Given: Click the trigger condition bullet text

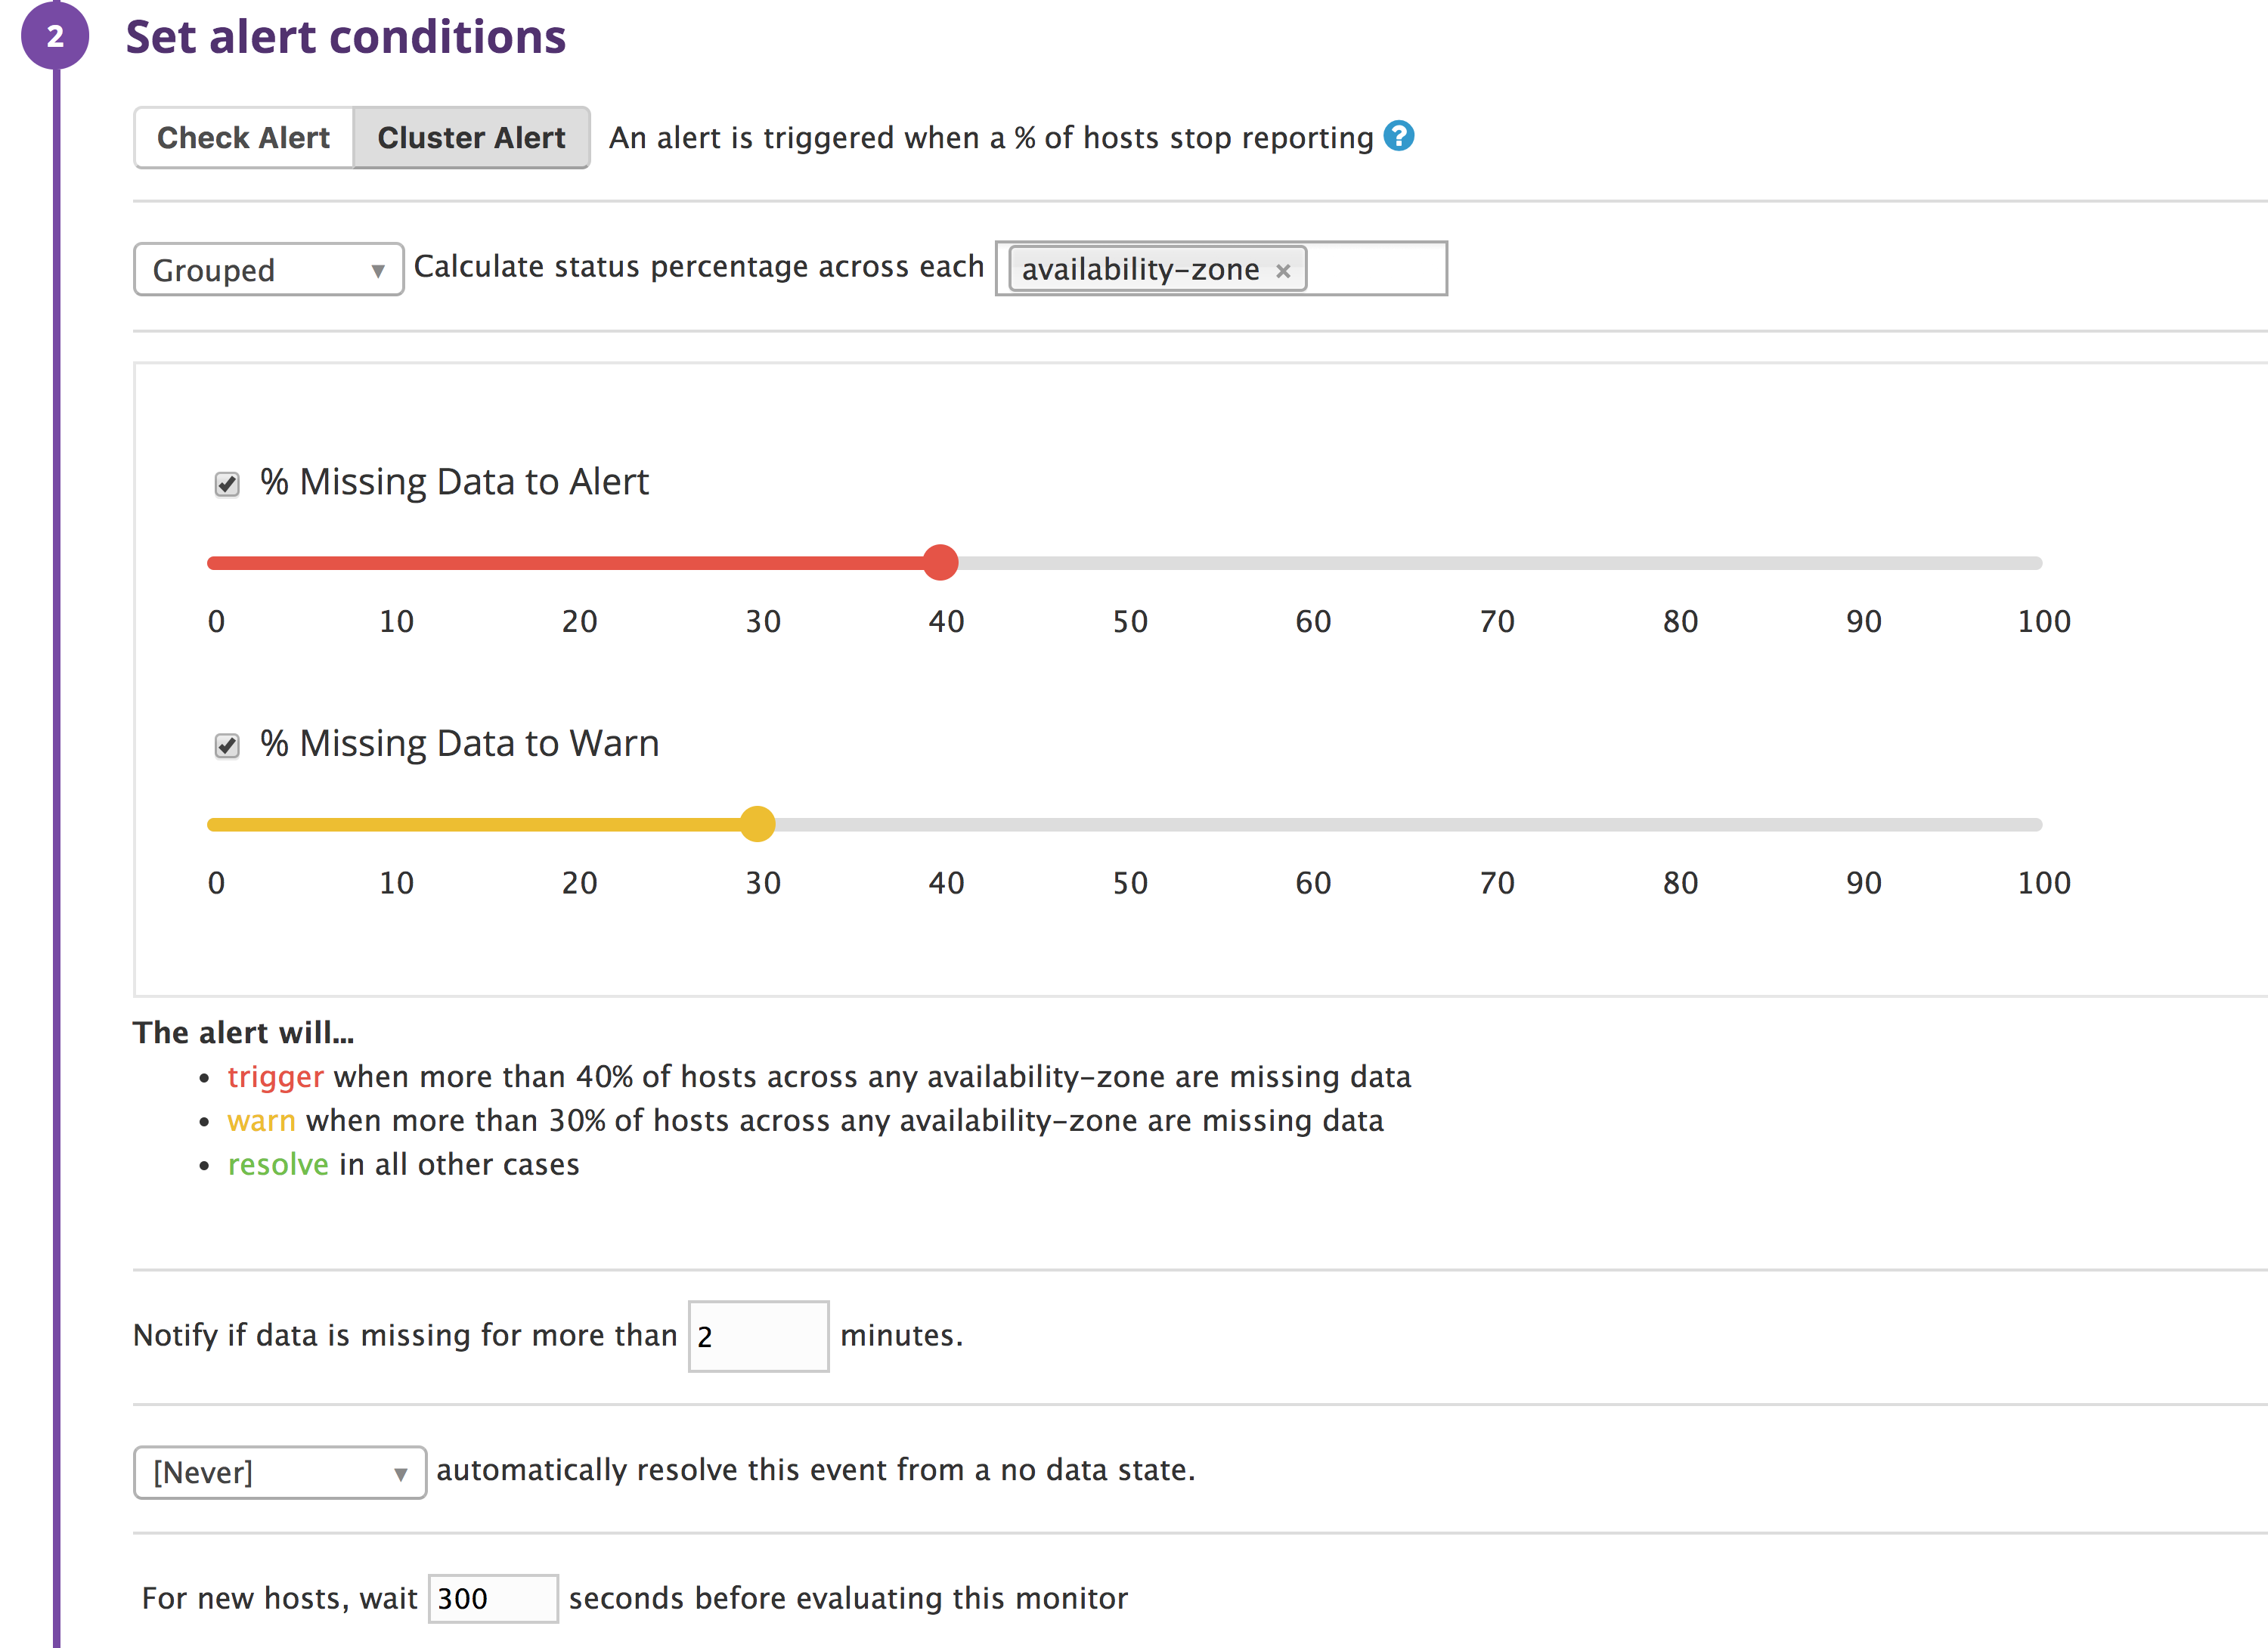Looking at the screenshot, I should pos(820,1077).
